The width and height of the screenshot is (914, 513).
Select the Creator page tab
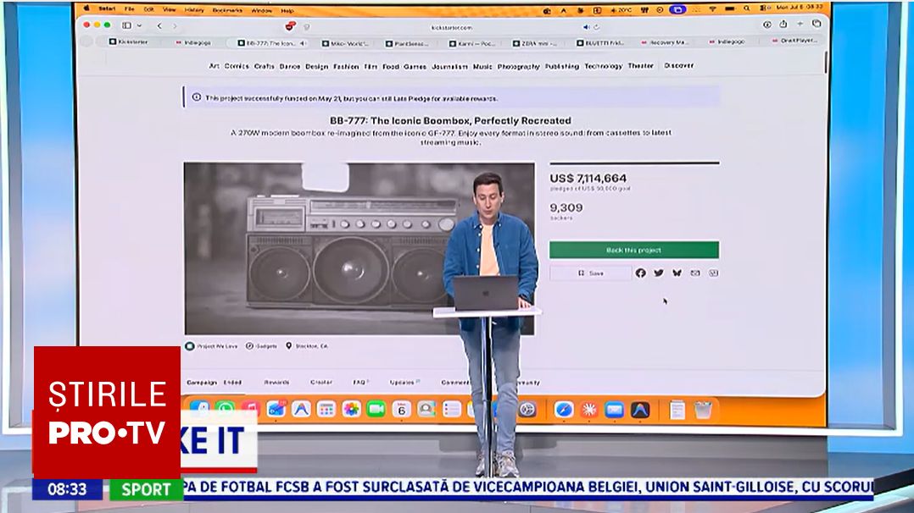tap(321, 383)
